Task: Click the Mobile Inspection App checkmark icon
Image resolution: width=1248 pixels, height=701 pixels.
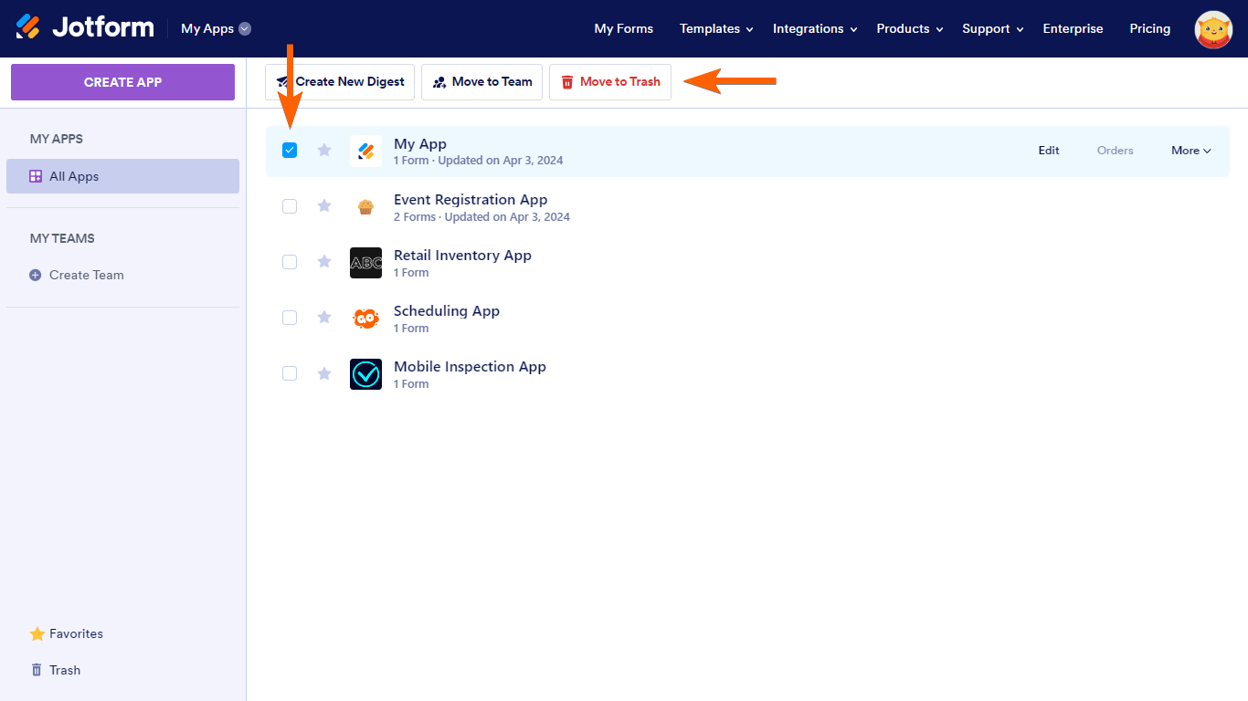Action: coord(365,374)
